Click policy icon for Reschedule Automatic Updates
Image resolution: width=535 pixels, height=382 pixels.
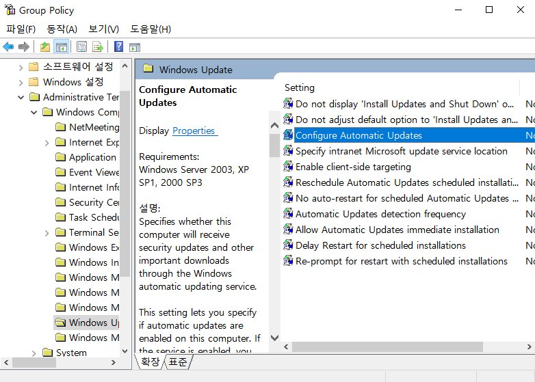[x=288, y=182]
